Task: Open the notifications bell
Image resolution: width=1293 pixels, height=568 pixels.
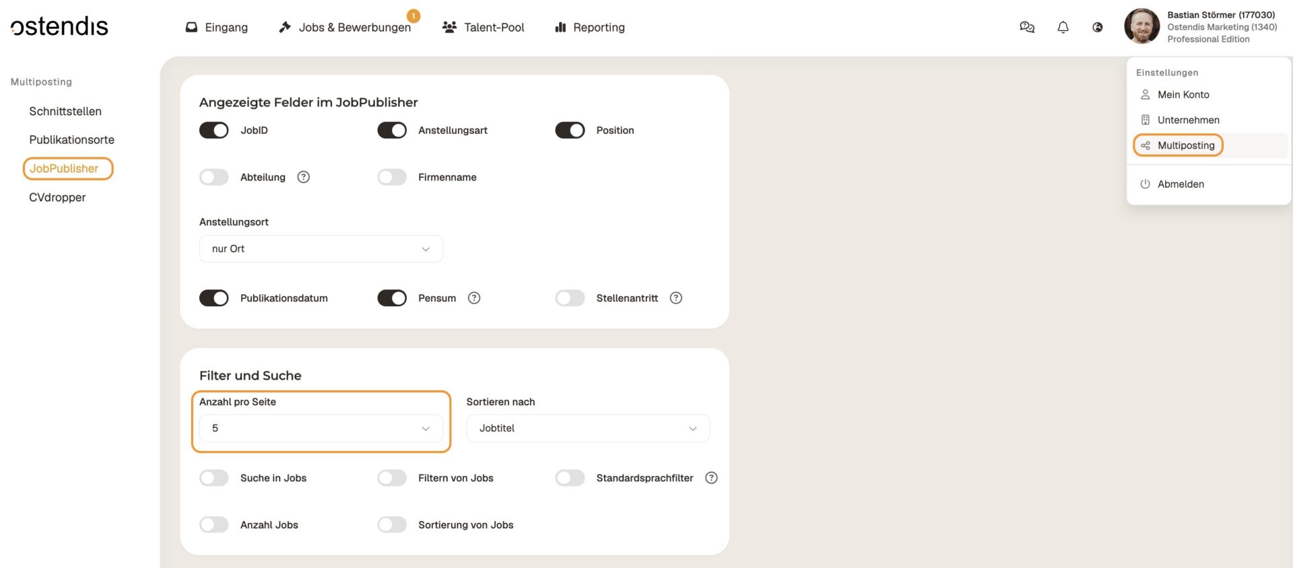Action: pos(1063,28)
